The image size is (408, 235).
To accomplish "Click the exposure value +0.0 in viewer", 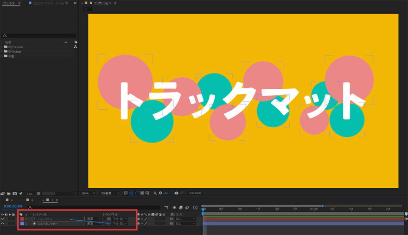I will tap(166, 193).
